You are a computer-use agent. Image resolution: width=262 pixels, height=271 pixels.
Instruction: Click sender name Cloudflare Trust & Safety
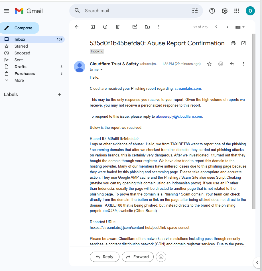coord(114,64)
